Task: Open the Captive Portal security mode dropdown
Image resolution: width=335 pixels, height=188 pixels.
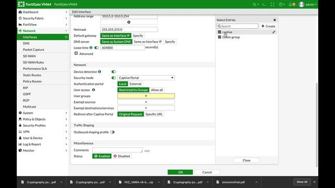Action: tap(146, 78)
